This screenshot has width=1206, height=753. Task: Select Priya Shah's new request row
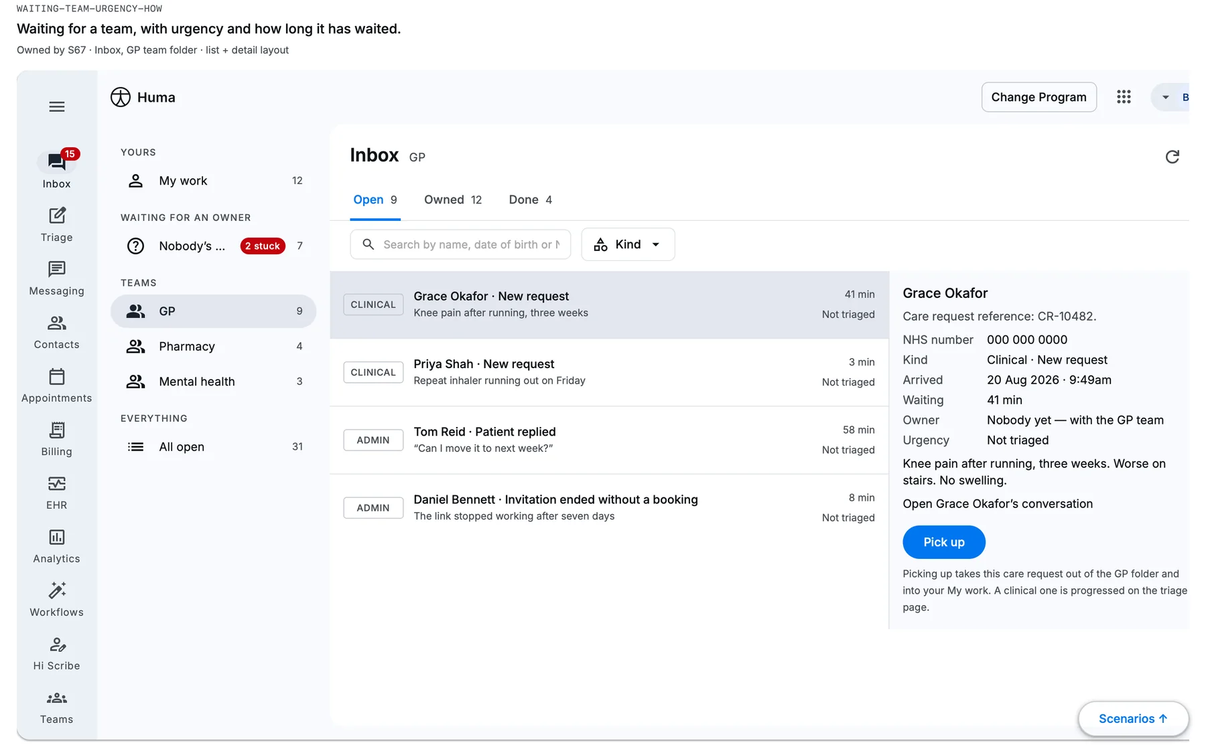pyautogui.click(x=610, y=372)
